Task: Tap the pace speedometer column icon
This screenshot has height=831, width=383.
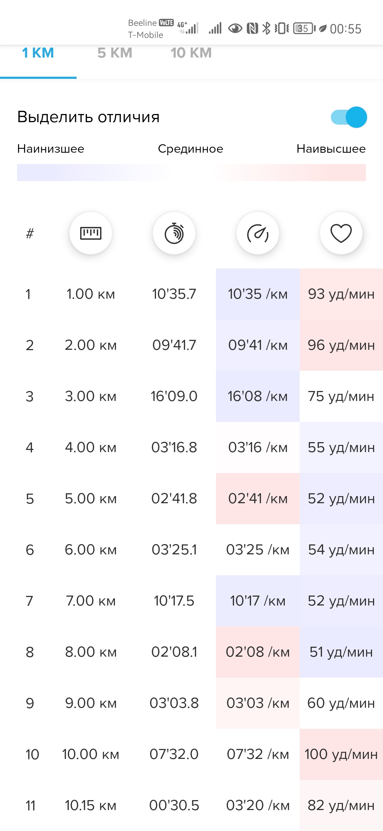Action: pos(258,233)
